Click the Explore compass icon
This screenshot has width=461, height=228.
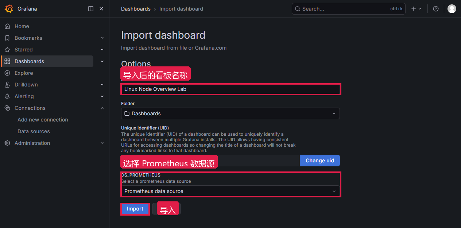pyautogui.click(x=7, y=73)
